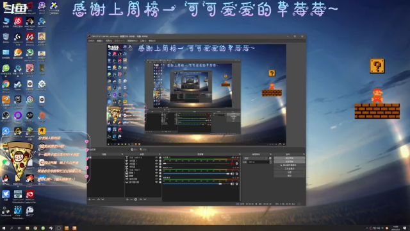The image size is (410, 231).
Task: Toggle visibility of Image 2 source
Action: click(156, 173)
